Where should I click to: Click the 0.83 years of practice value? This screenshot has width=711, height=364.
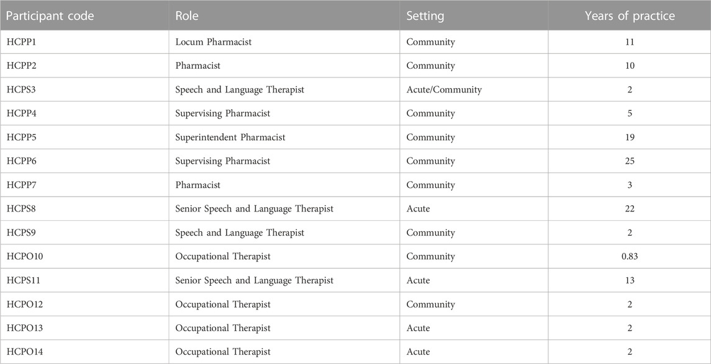tap(630, 256)
